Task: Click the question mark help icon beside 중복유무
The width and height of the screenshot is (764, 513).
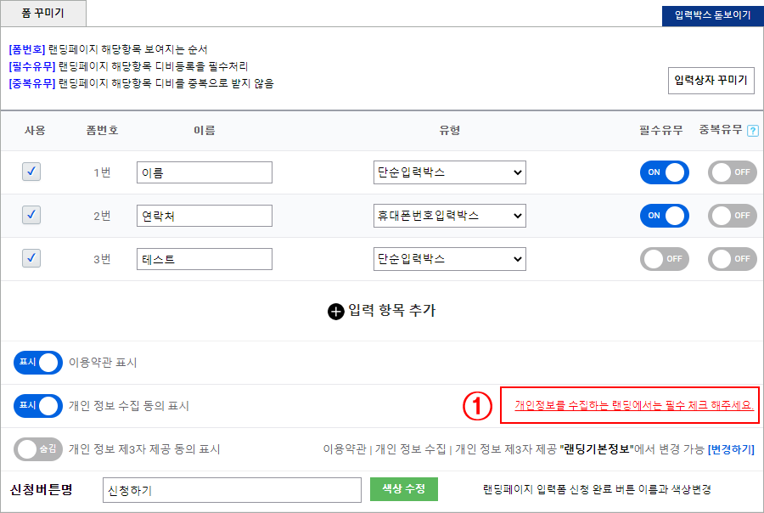Action: coord(753,131)
